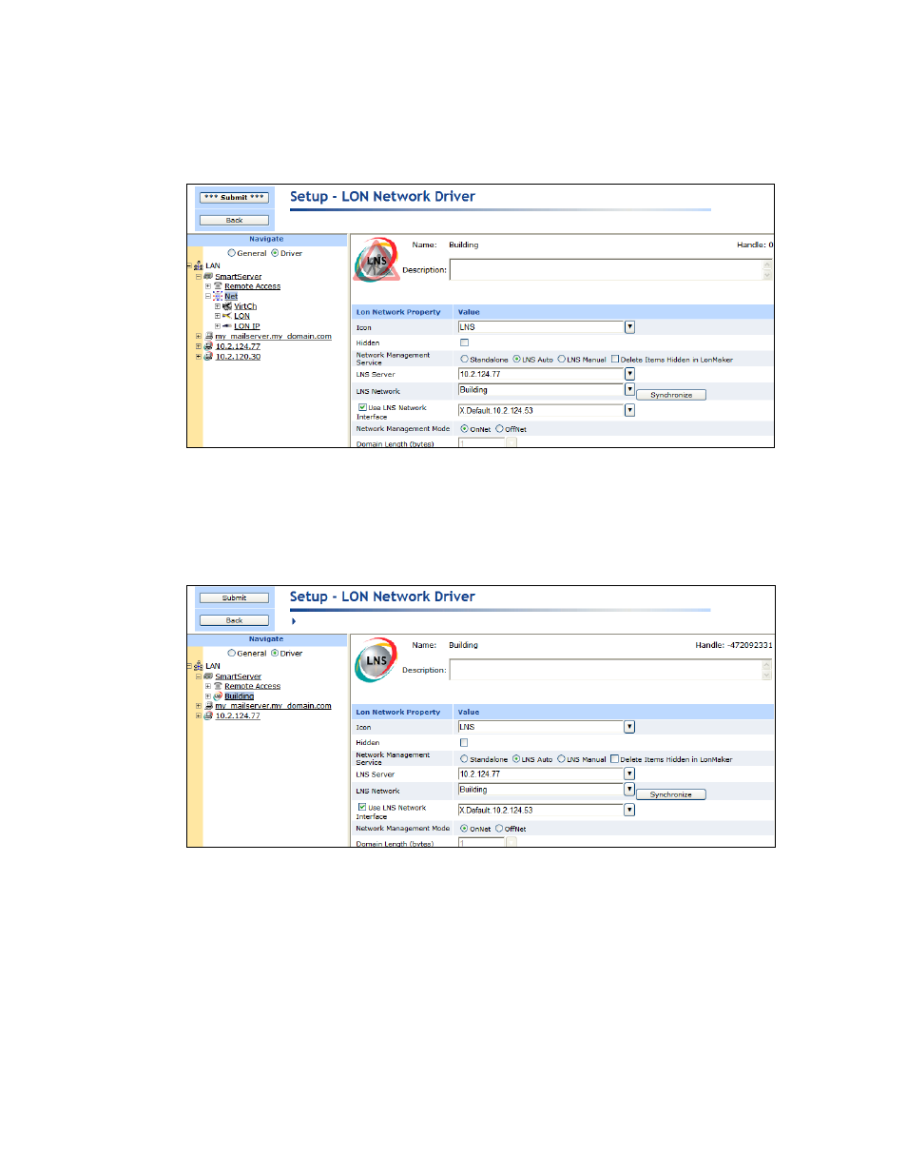This screenshot has width=907, height=1175.
Task: Click the Remote Access phone icon in the bottom tree
Action: [x=218, y=686]
